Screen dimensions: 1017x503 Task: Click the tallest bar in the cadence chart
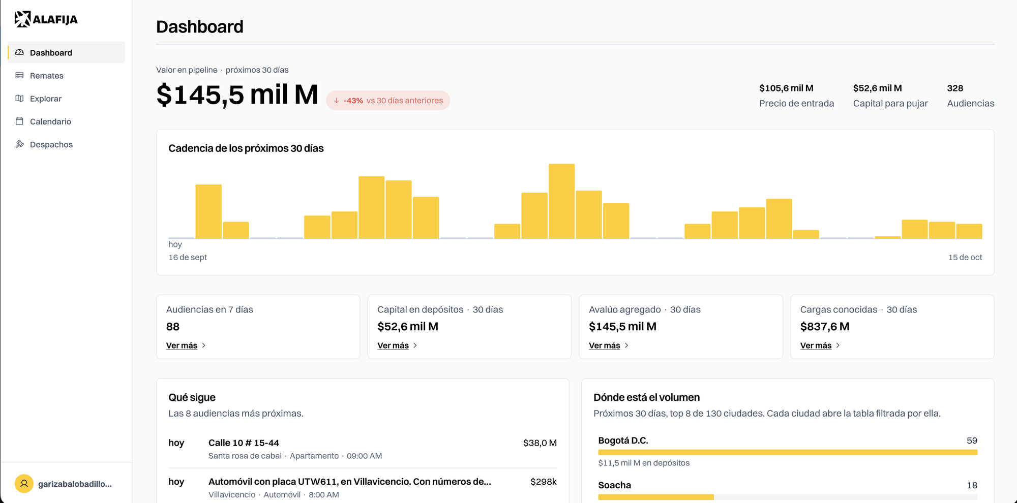[x=562, y=201]
